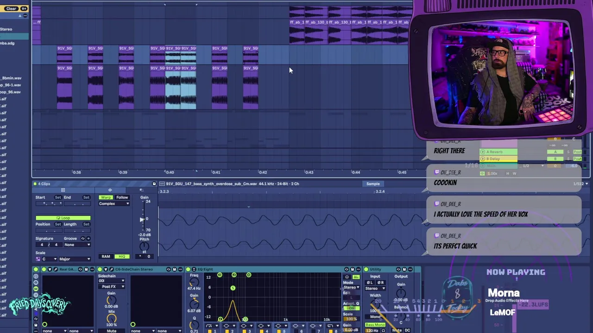This screenshot has width=593, height=333.
Task: Toggle Adaptive Q On button
Action: coord(351,308)
